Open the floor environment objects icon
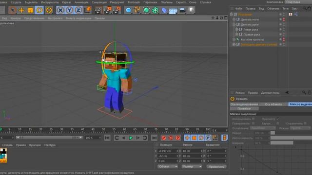312x175 pixels. 173,11
